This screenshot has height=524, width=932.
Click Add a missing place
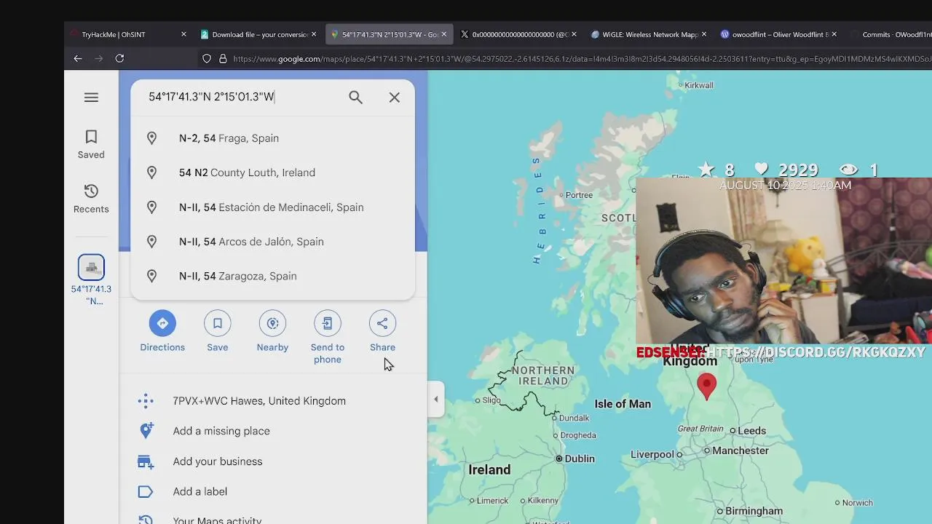[272, 431]
